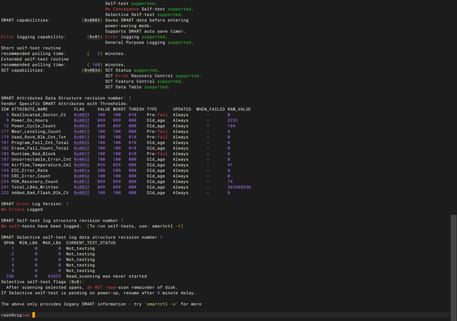
Task: Click the MAX_LBA column header
Action: point(52,243)
